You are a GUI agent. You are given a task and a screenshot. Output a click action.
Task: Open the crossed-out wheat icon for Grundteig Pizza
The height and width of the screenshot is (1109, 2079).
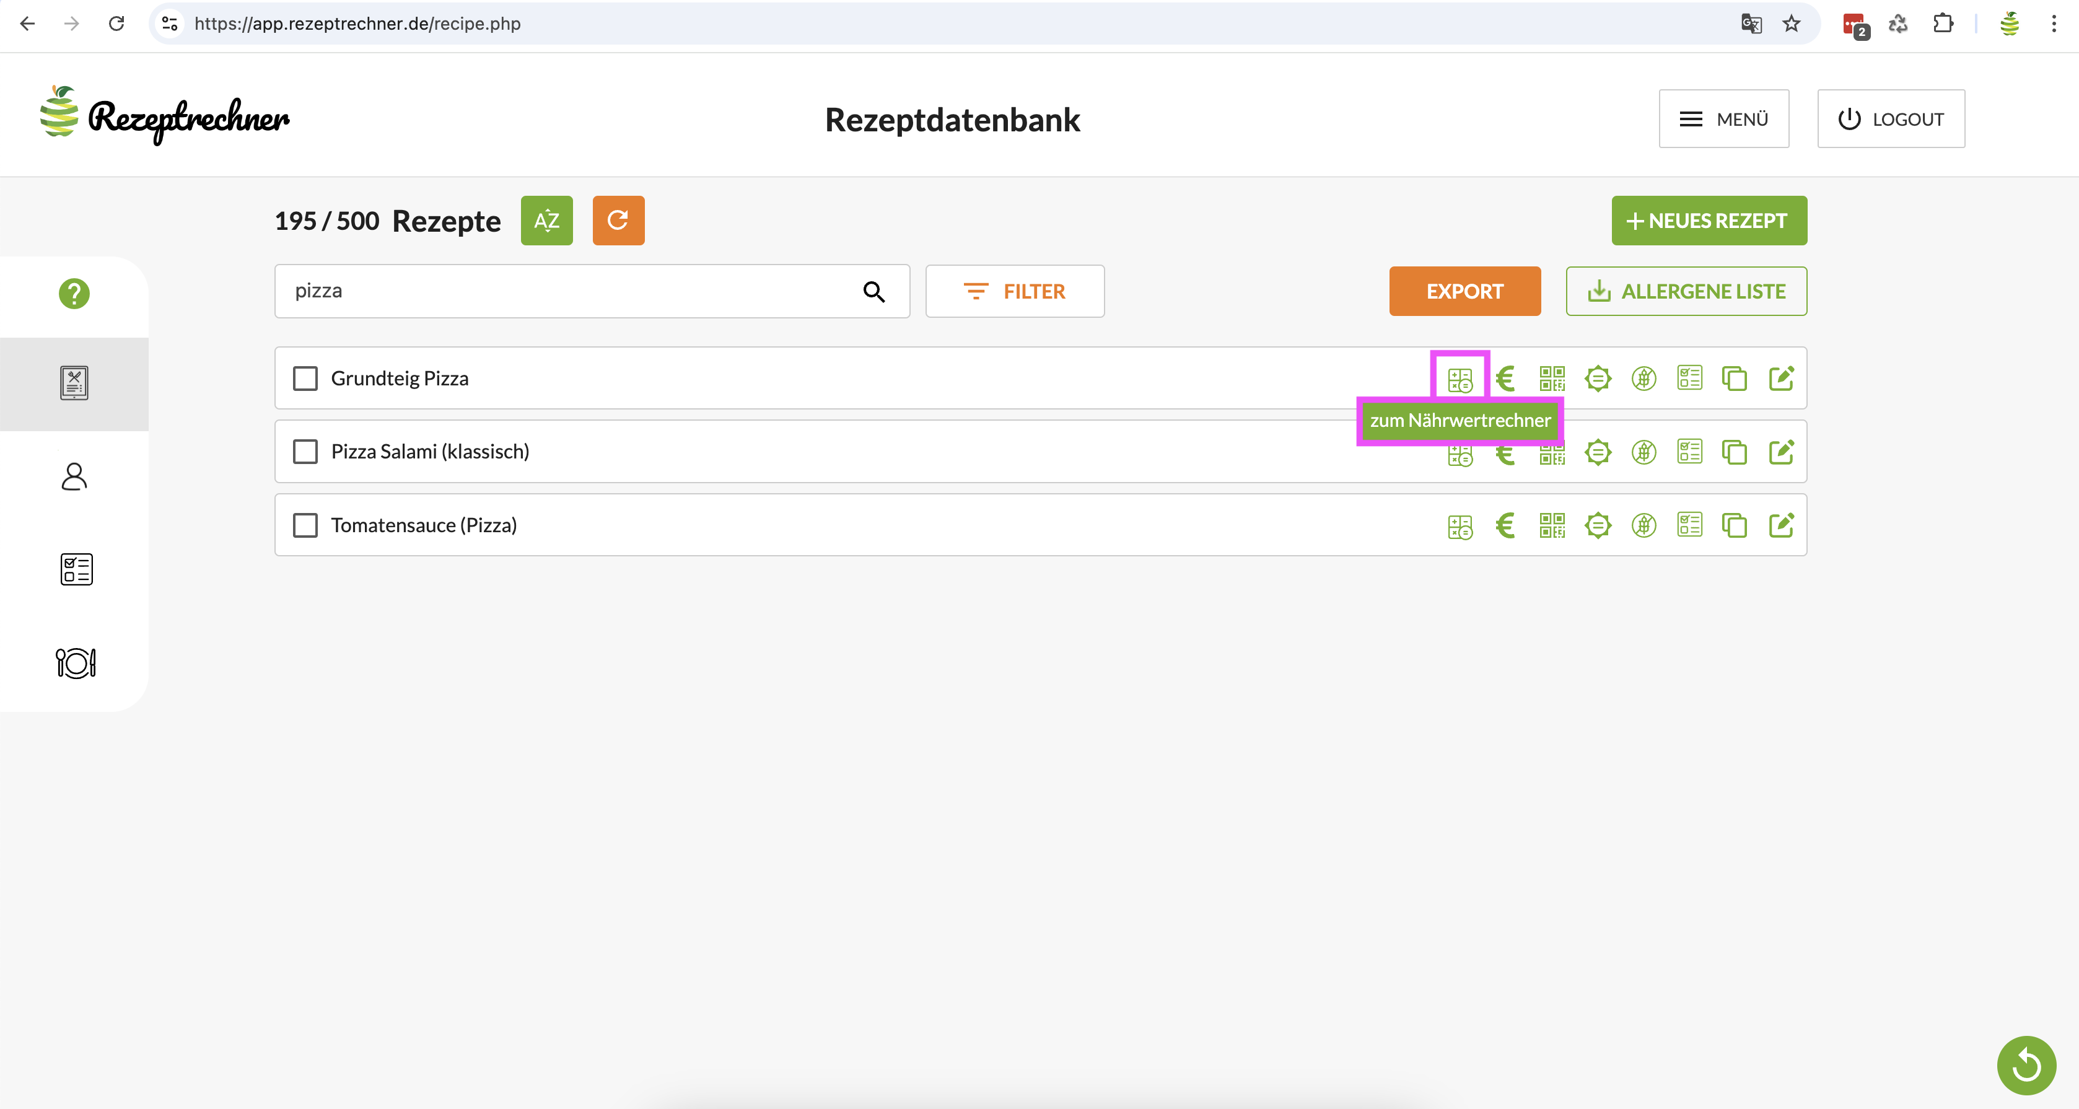pos(1643,379)
